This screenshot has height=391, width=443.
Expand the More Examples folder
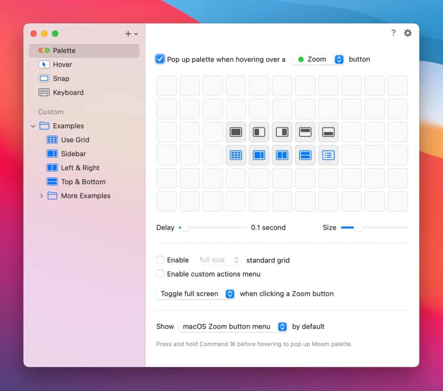point(41,195)
